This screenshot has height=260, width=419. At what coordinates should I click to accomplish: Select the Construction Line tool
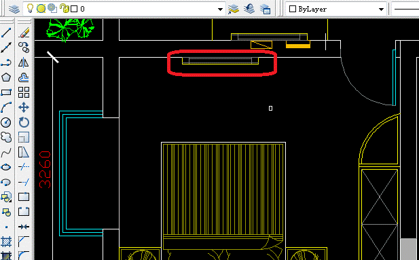[x=6, y=48]
